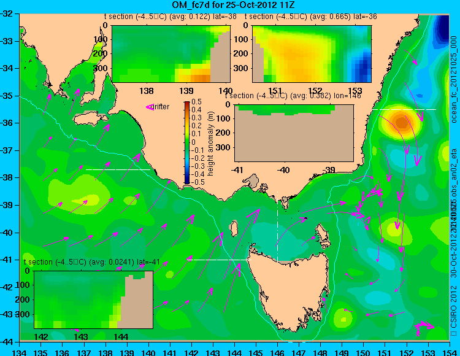Click the yellow-green eddy near 40°S 151.5°E

(x=395, y=229)
